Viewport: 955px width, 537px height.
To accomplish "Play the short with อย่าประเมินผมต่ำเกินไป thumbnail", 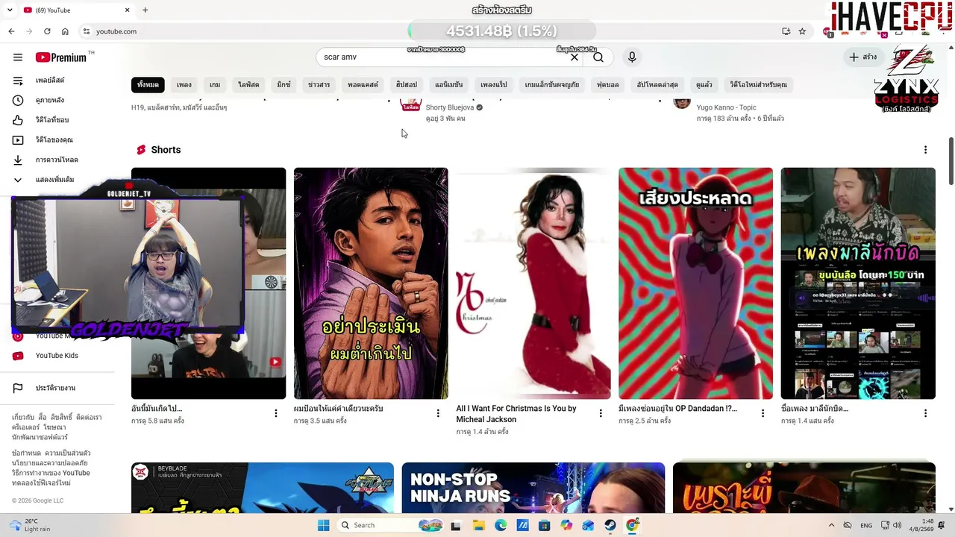I will click(371, 283).
